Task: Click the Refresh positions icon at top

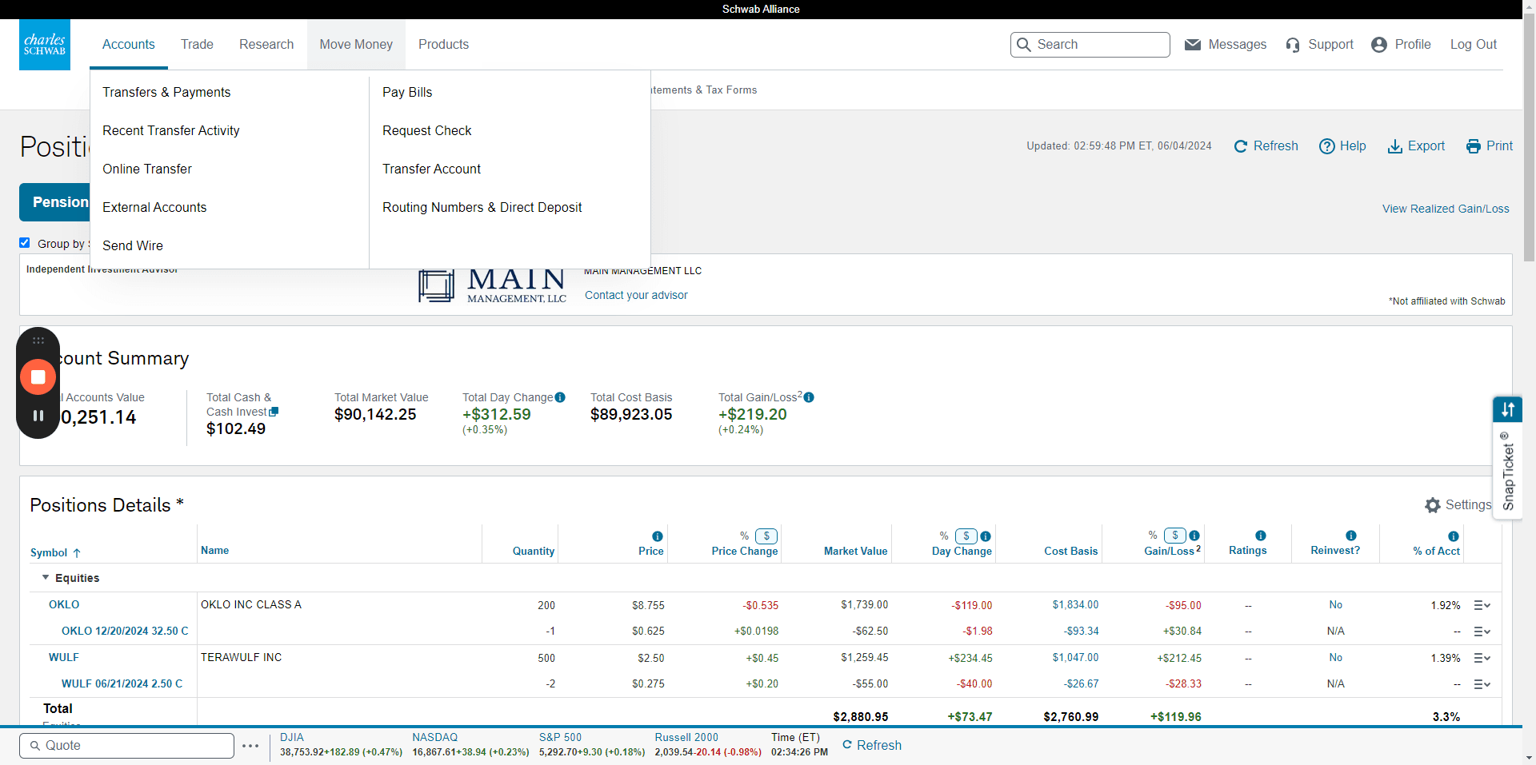Action: 1241,146
